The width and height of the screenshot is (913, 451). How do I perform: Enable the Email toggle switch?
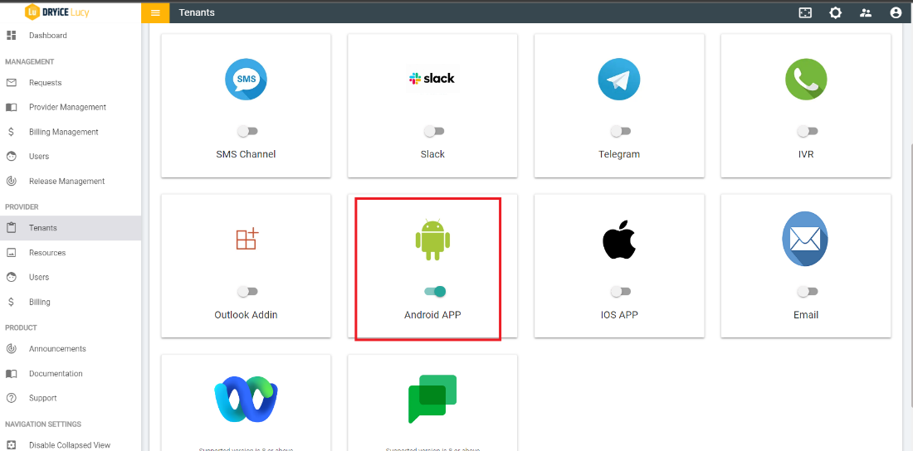807,292
